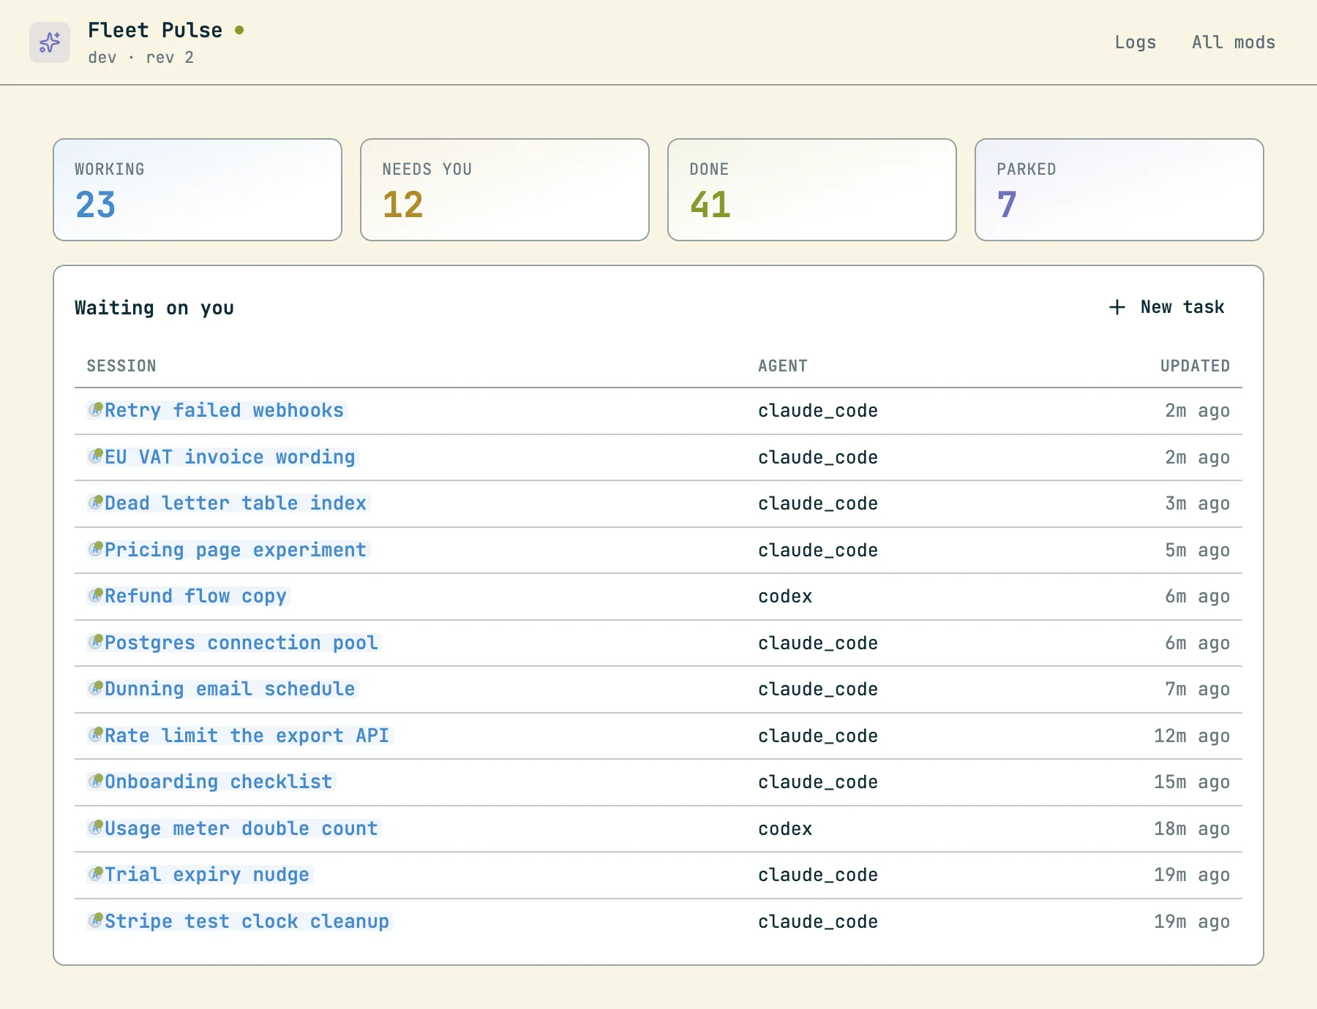Click the avatar icon beside Stripe test clock cleanup

coord(96,921)
